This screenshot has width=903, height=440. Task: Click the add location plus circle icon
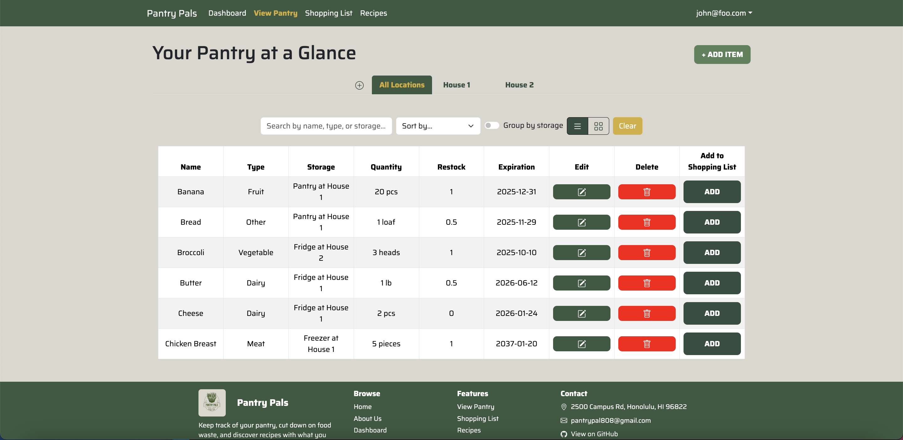tap(359, 85)
